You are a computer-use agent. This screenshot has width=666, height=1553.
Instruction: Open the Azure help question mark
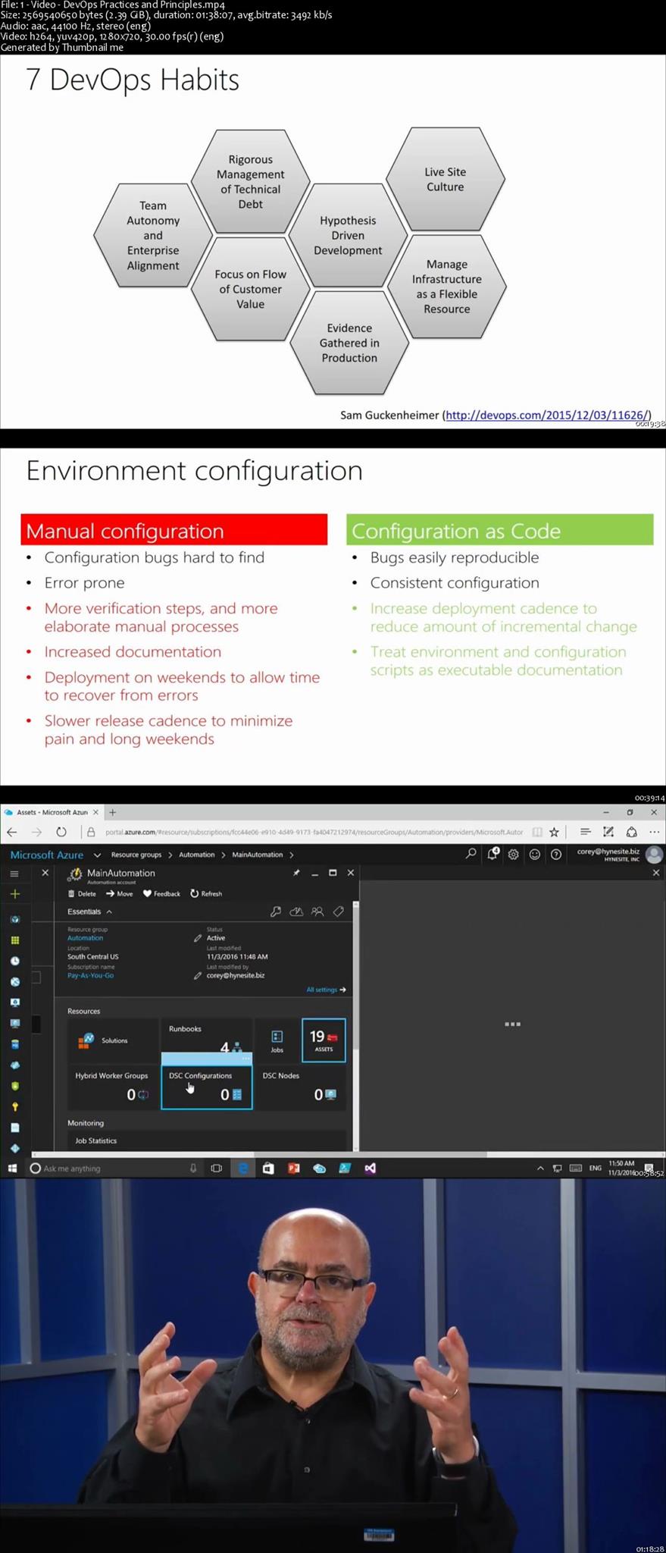pyautogui.click(x=556, y=854)
